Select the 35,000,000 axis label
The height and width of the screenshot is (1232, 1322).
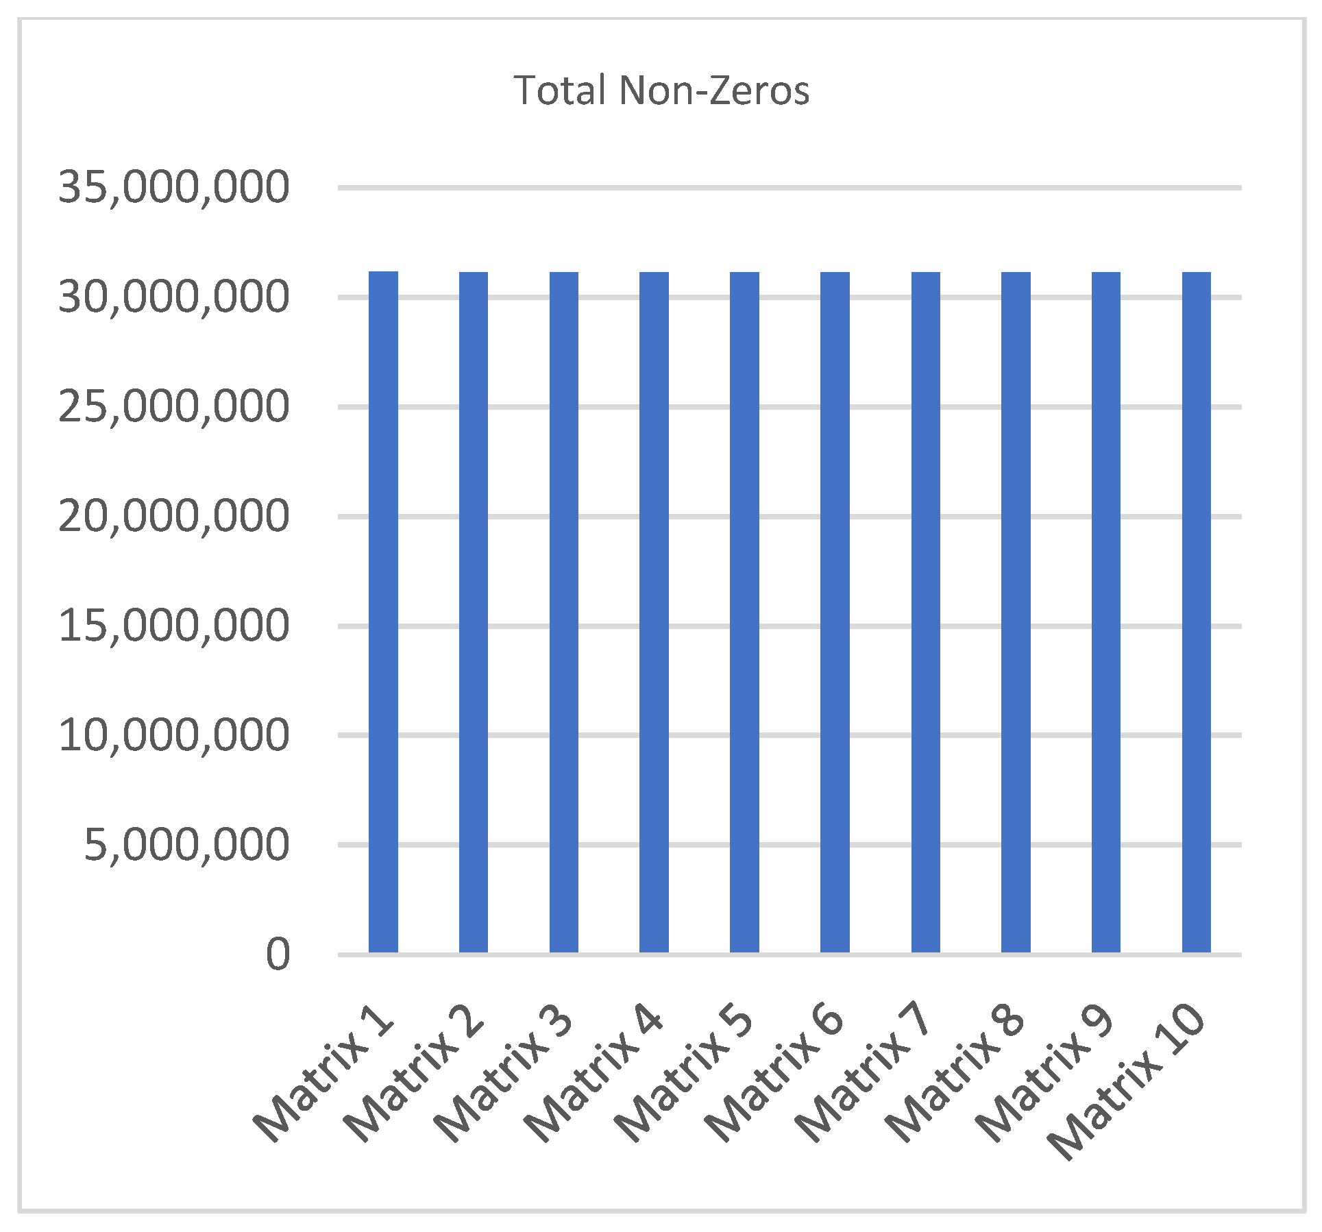174,186
